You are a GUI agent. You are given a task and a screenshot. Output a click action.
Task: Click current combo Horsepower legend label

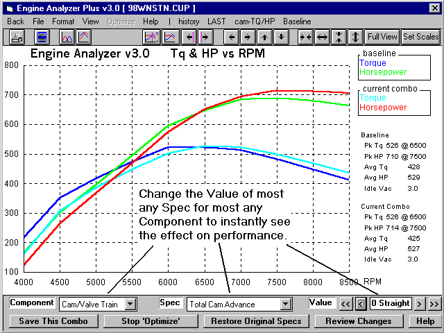pos(383,108)
